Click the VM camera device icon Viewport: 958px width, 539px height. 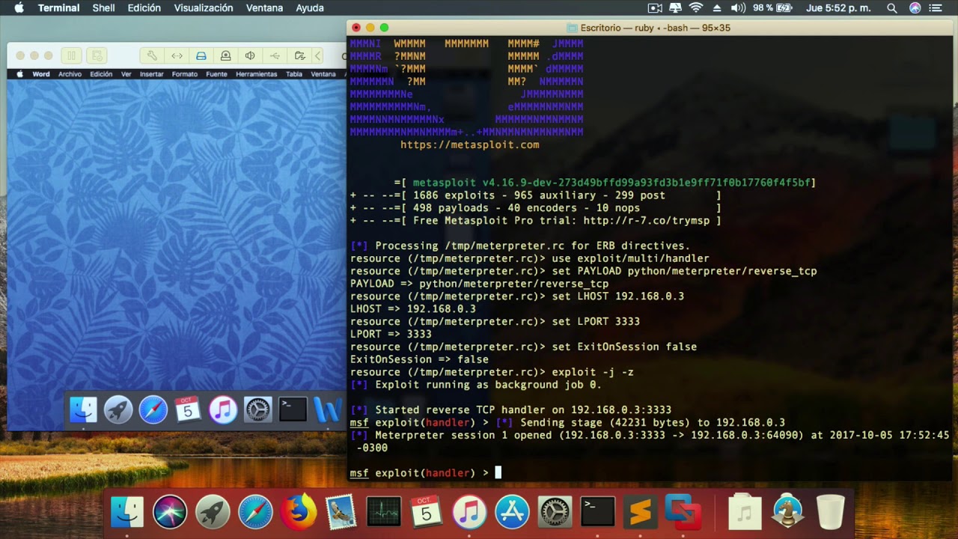pyautogui.click(x=225, y=55)
